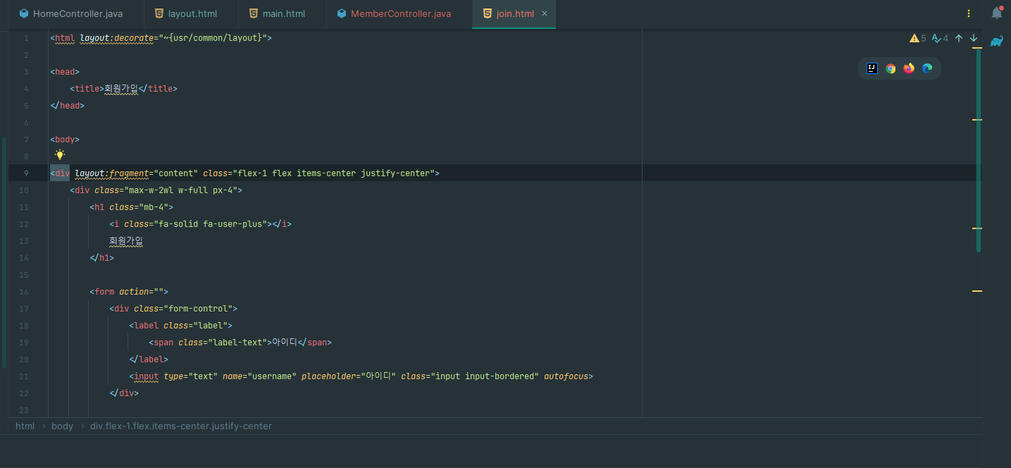Open preview in built-in IntelliJ browser
This screenshot has width=1011, height=468.
pos(872,68)
